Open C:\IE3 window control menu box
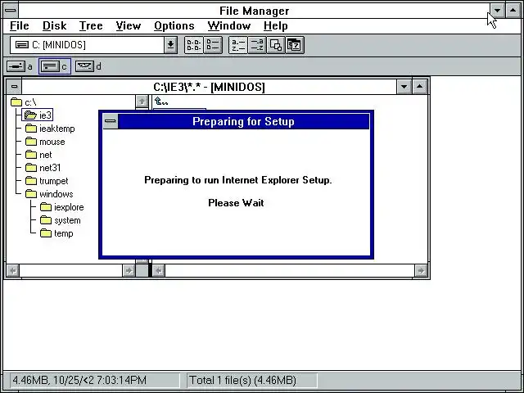 click(14, 87)
